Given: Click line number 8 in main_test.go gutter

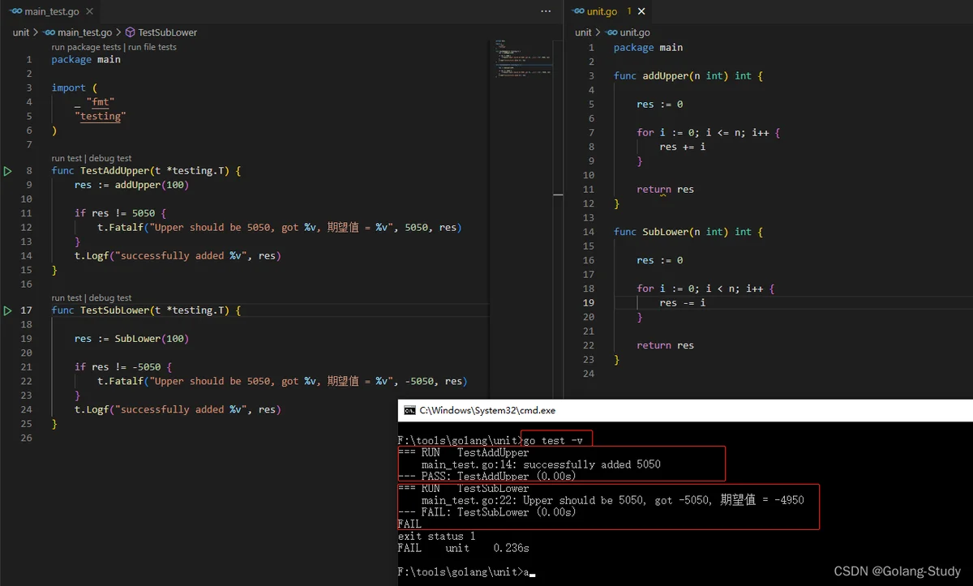Looking at the screenshot, I should (x=29, y=170).
